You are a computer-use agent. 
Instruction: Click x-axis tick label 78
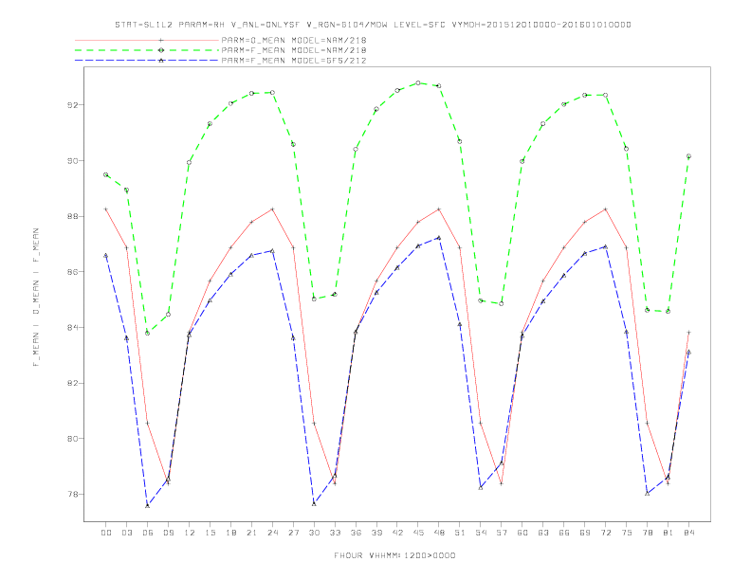pos(648,533)
